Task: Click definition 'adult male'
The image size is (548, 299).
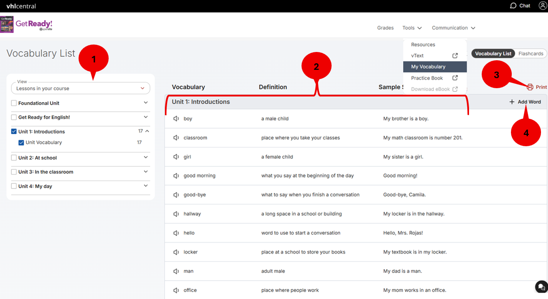Action: pos(273,271)
